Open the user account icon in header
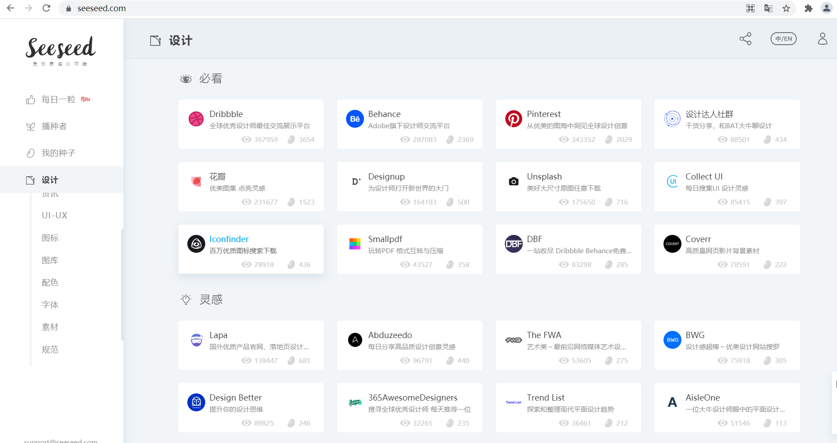Viewport: 837px width, 443px height. click(823, 39)
